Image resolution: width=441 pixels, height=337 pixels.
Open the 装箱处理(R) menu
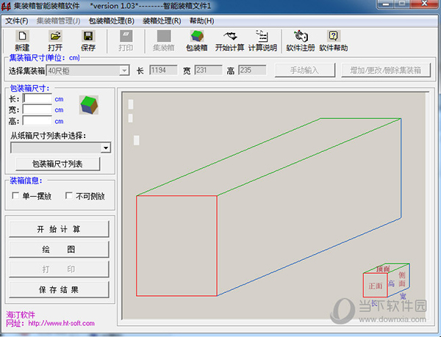(x=161, y=21)
